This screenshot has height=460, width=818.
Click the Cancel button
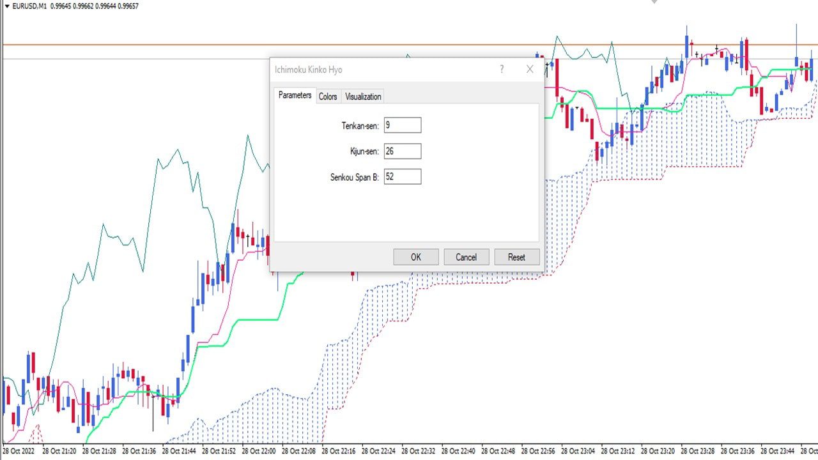coord(467,257)
